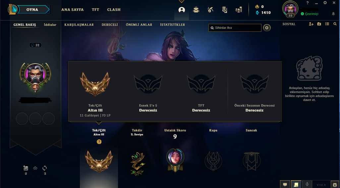The image size is (340, 188).
Task: Open profile settings gear beside search
Action: coord(267,28)
